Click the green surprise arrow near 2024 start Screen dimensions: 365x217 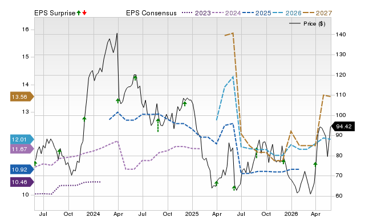(x=84, y=119)
